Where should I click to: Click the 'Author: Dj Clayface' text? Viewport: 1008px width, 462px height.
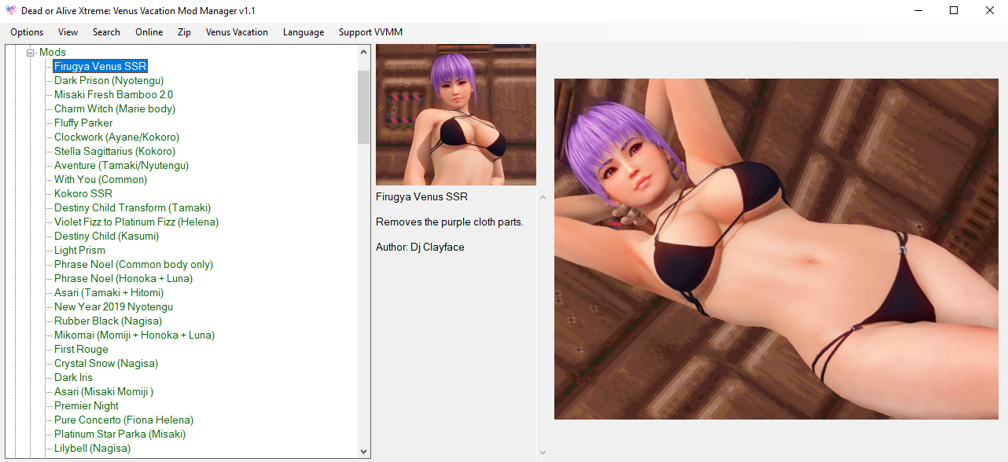click(420, 247)
